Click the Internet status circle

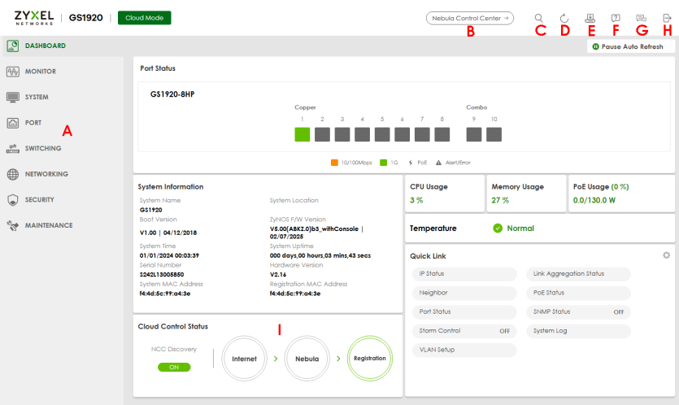244,359
